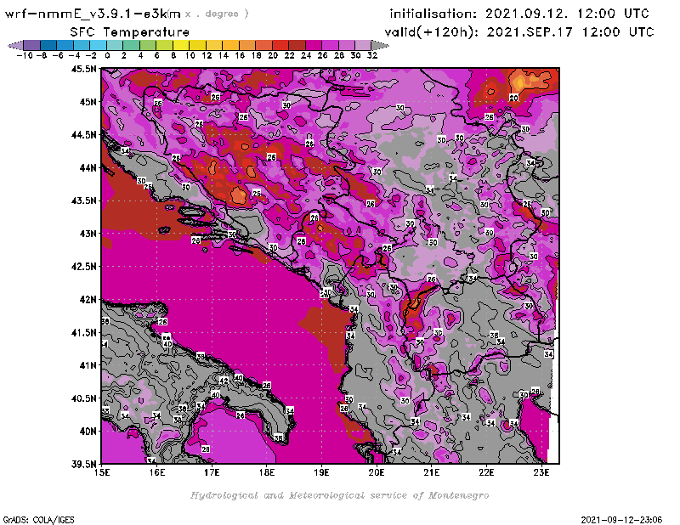Click the '39.5N' latitude label
680x525 pixels.
[x=83, y=465]
